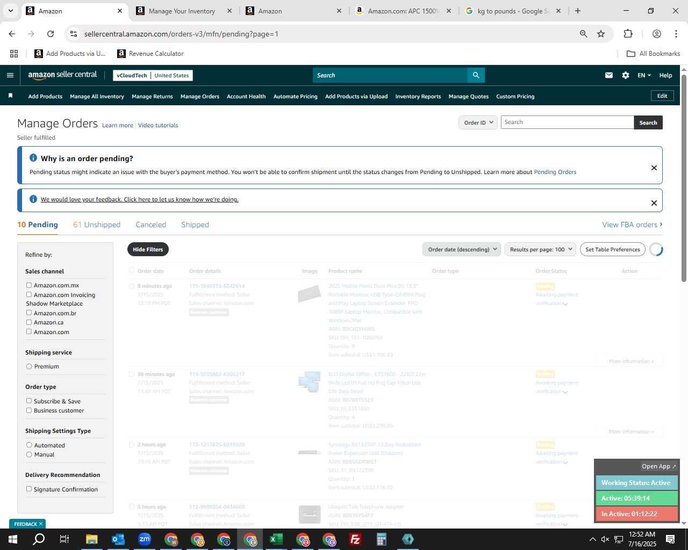Open the View FBA orders link
Image resolution: width=688 pixels, height=550 pixels.
click(x=632, y=225)
